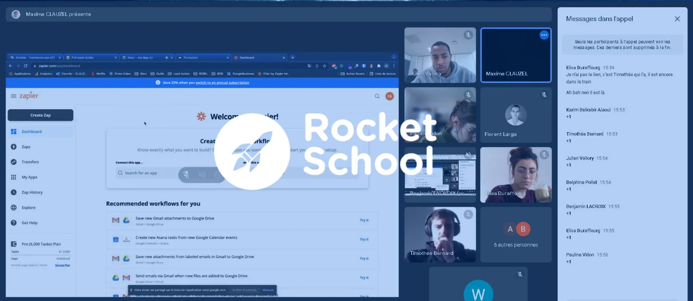
Task: Open browser extensions puzzle icon
Action: coord(379,66)
